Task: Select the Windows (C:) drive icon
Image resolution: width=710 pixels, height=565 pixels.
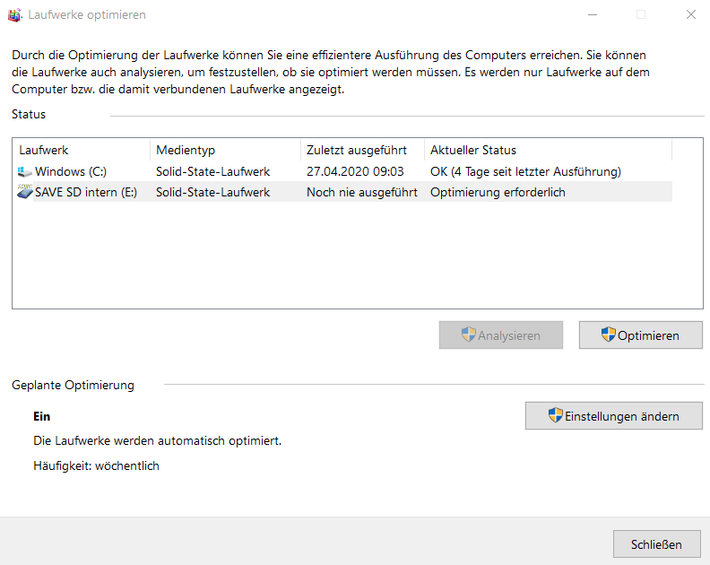Action: pyautogui.click(x=24, y=171)
